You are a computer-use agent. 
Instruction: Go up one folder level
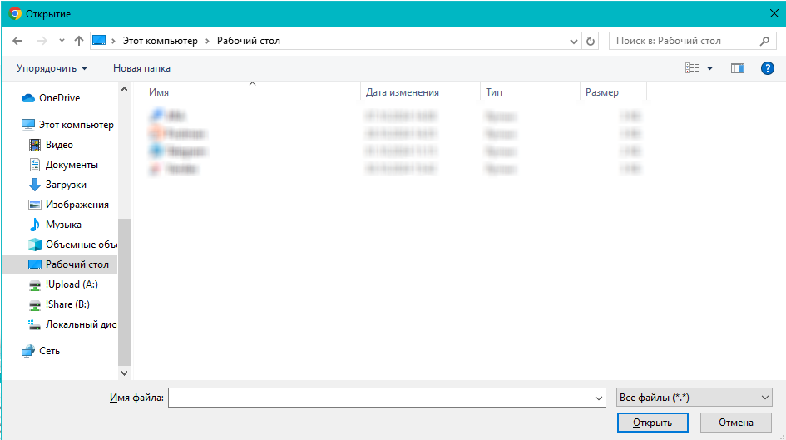79,41
